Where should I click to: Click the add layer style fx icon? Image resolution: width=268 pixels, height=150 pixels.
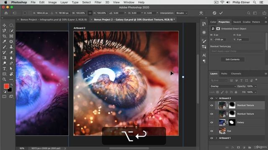[x=233, y=147]
